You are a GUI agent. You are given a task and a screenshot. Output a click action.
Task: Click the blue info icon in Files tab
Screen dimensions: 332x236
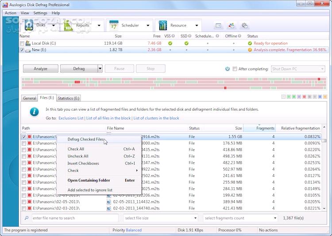pos(34,112)
